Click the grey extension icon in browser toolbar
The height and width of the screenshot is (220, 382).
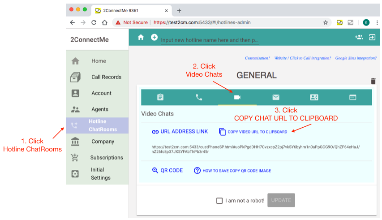(350, 22)
